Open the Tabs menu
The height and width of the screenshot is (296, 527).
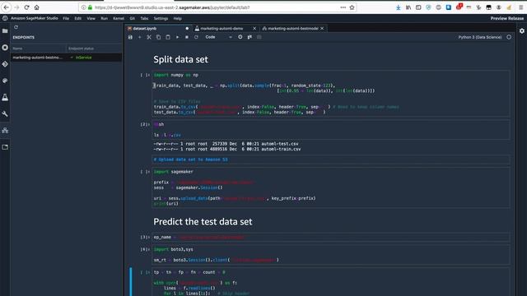144,18
